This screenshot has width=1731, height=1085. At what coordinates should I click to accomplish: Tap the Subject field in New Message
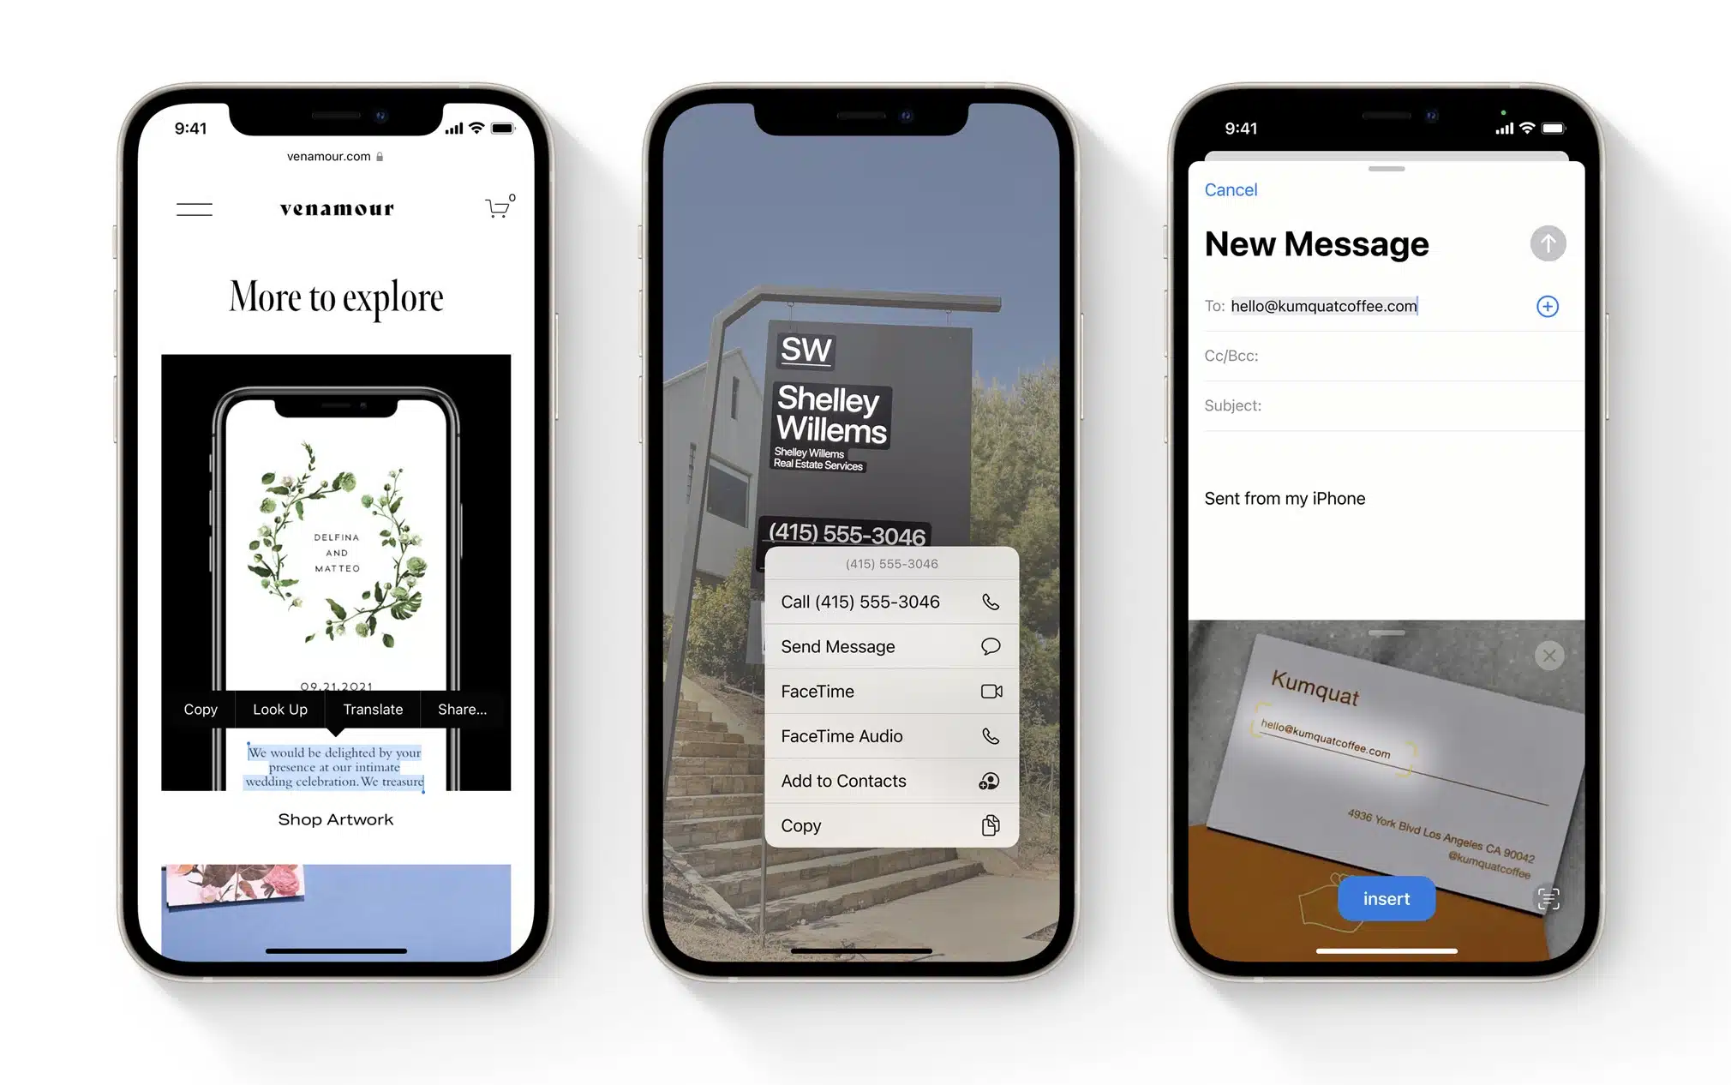point(1375,405)
